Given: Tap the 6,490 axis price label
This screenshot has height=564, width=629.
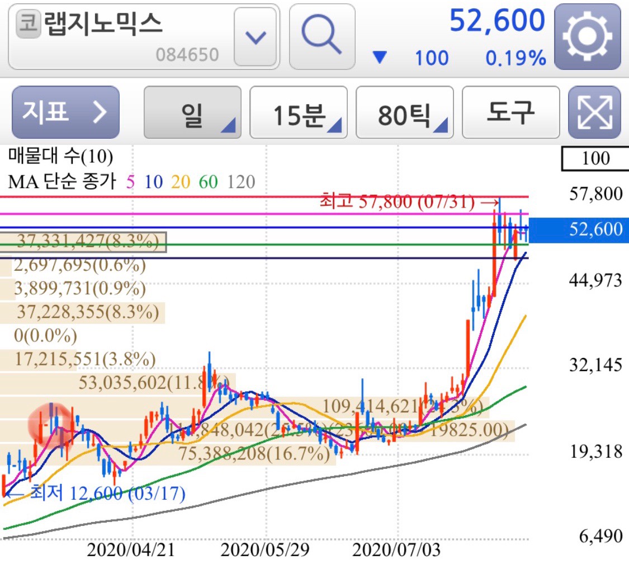Looking at the screenshot, I should [x=600, y=536].
